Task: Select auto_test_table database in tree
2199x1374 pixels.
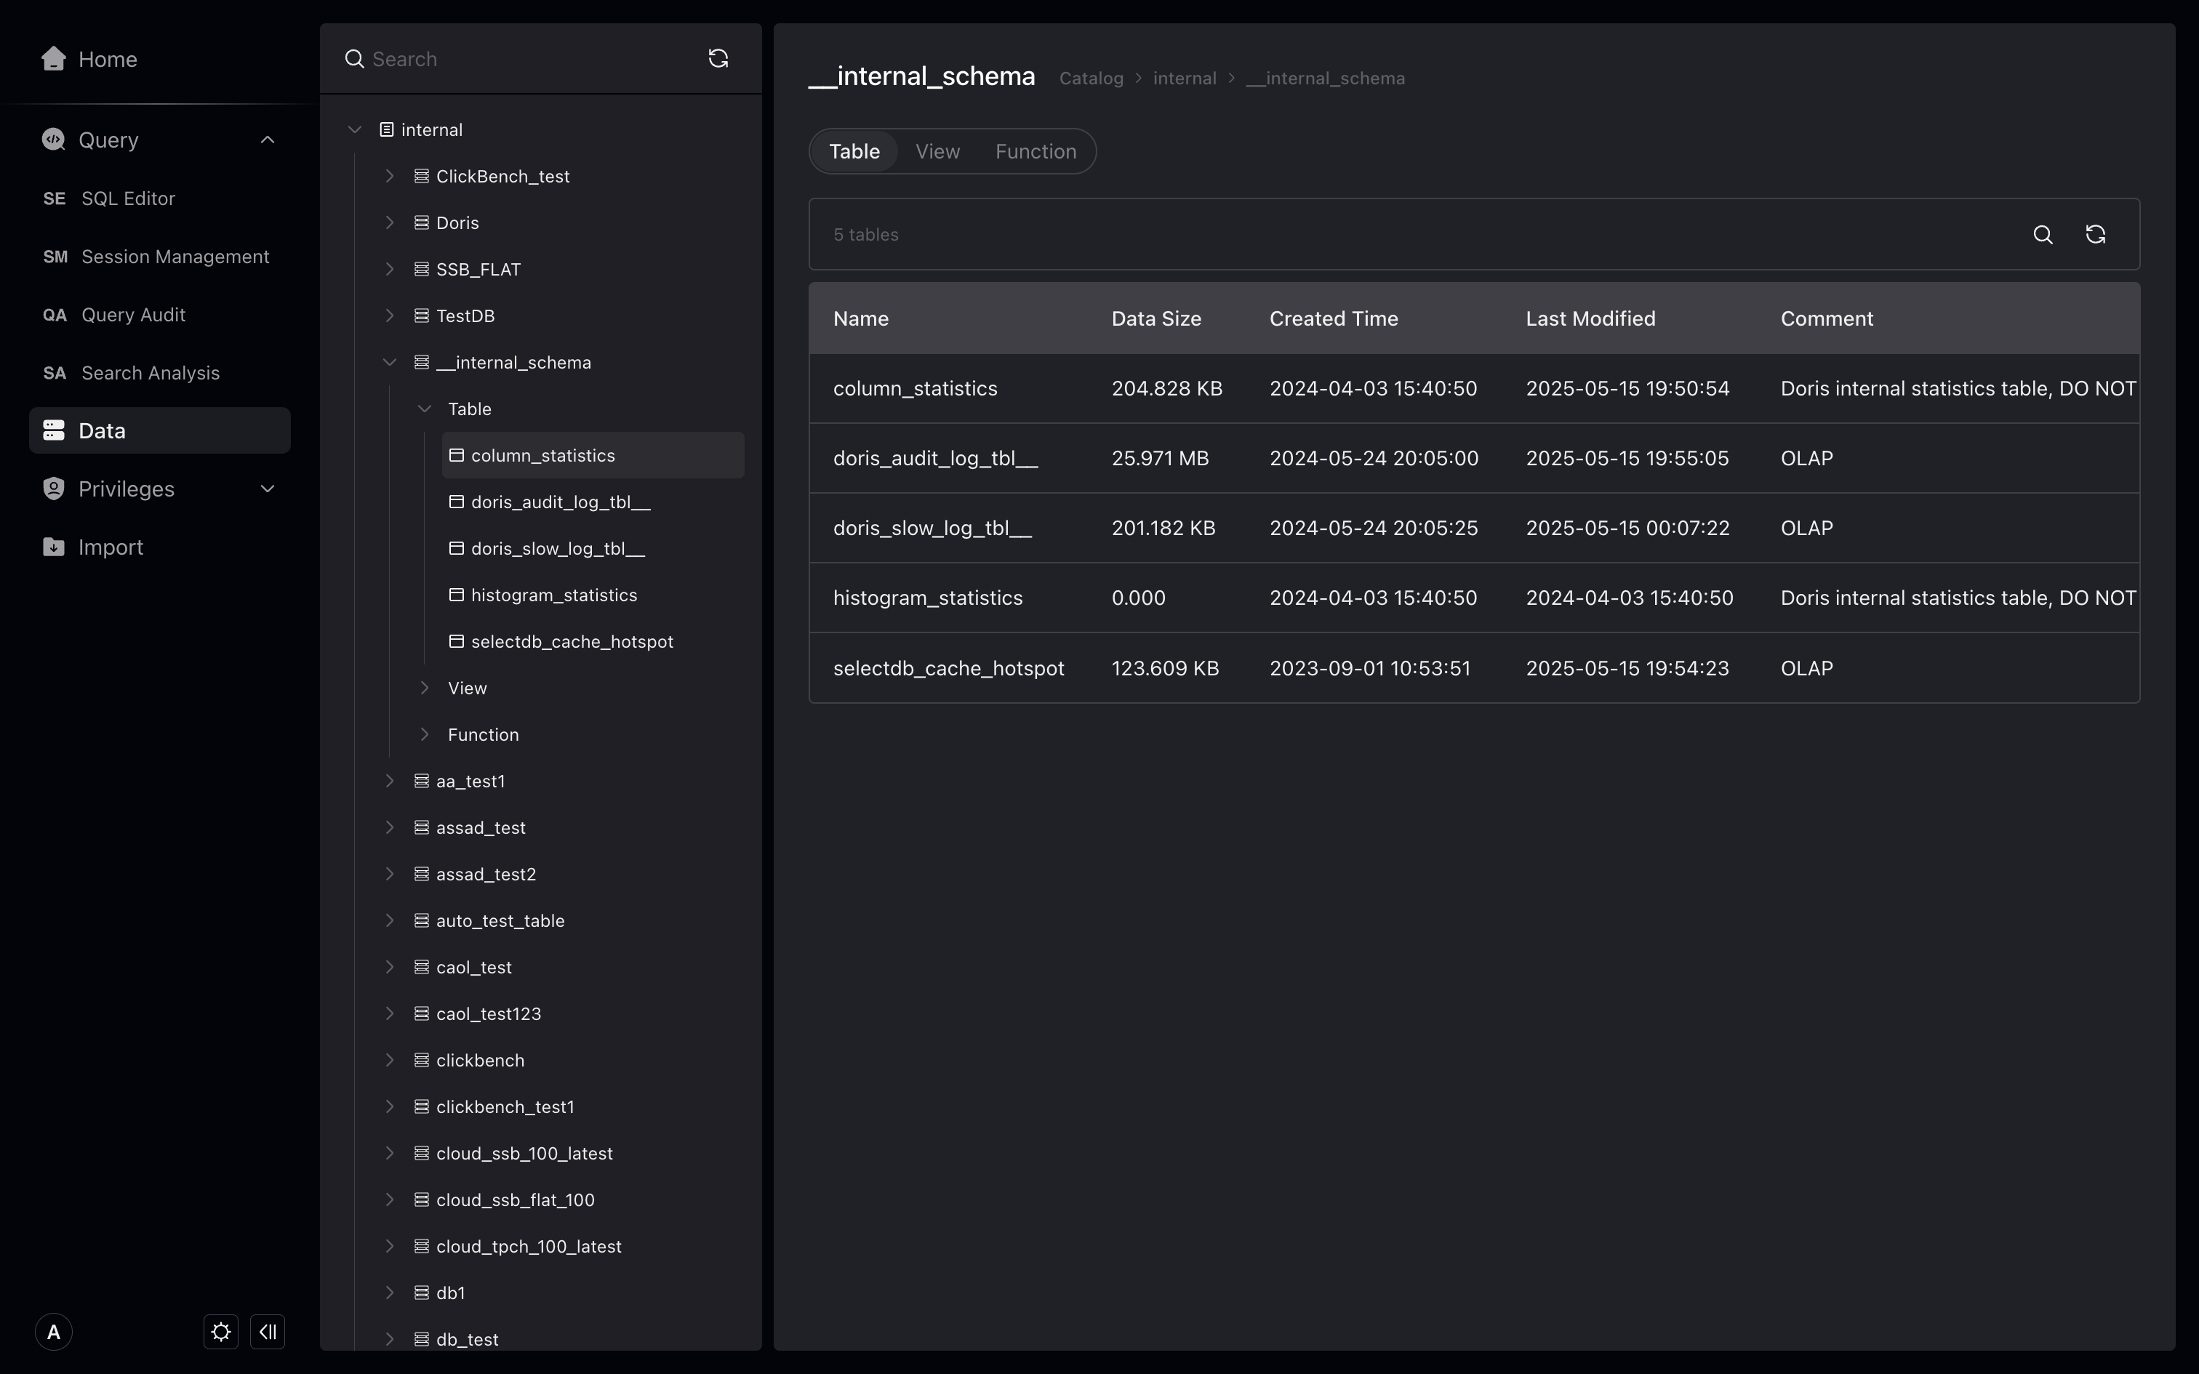Action: pyautogui.click(x=500, y=920)
